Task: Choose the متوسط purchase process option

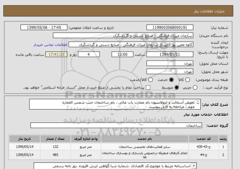Action: [x=177, y=88]
